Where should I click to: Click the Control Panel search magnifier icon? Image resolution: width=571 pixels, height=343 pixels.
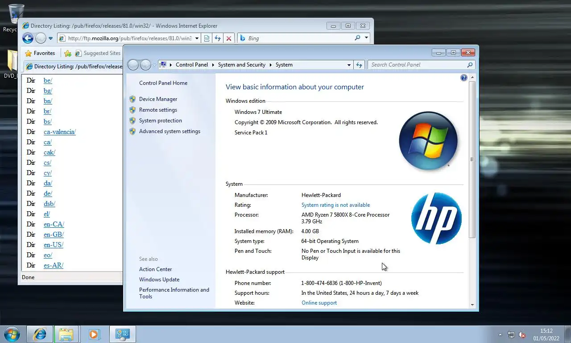click(x=470, y=65)
